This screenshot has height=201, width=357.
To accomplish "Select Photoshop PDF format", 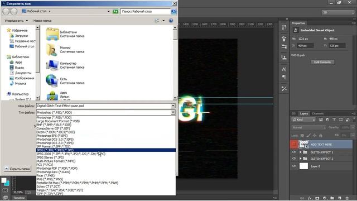I will click(x=106, y=168).
